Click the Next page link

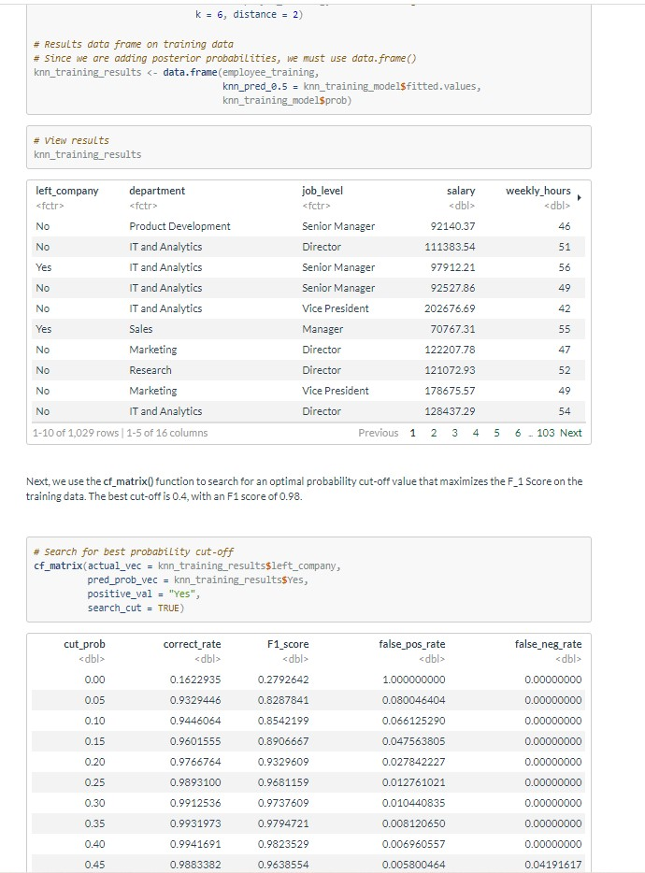coord(571,433)
